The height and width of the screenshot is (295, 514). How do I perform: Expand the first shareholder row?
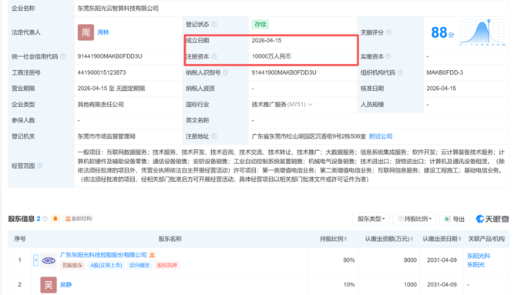35,260
